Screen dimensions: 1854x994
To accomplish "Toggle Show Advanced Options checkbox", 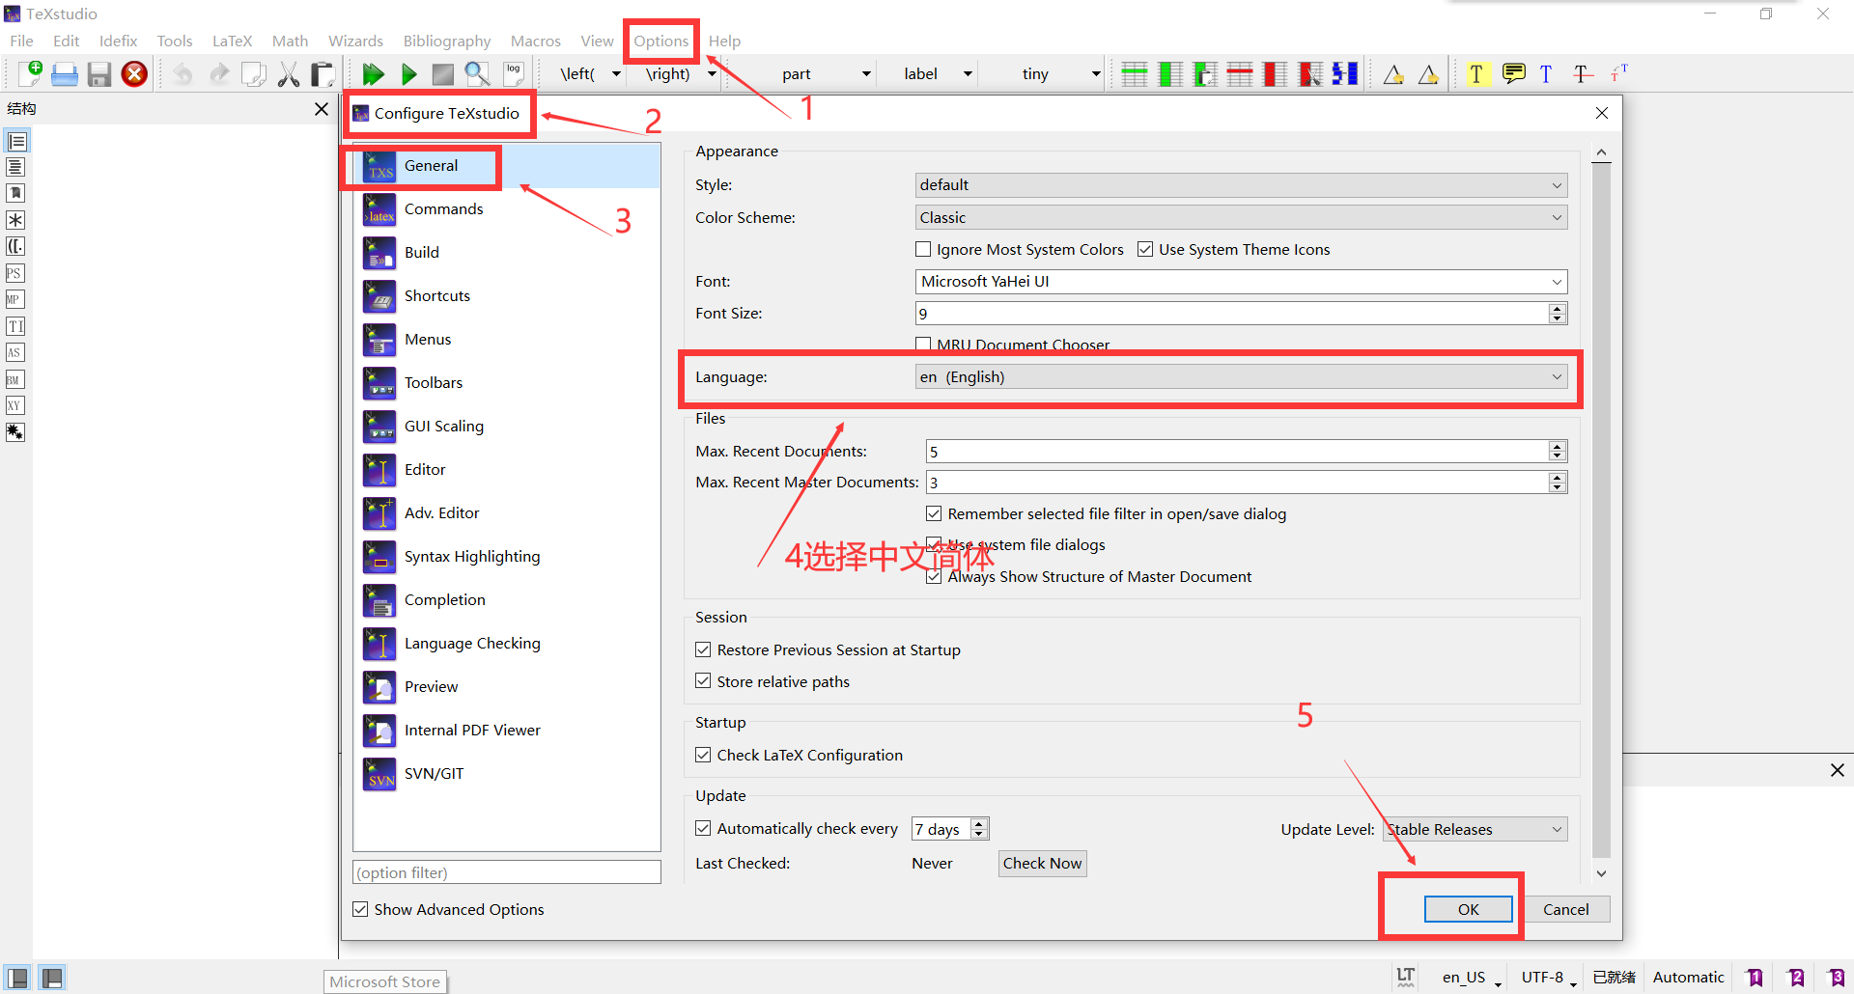I will 360,909.
